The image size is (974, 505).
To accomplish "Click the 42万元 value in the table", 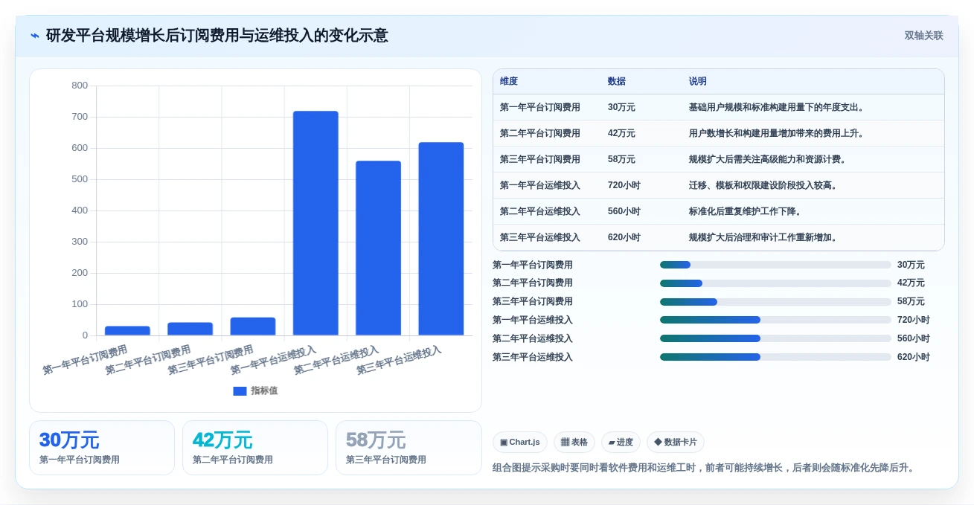I will coord(621,133).
